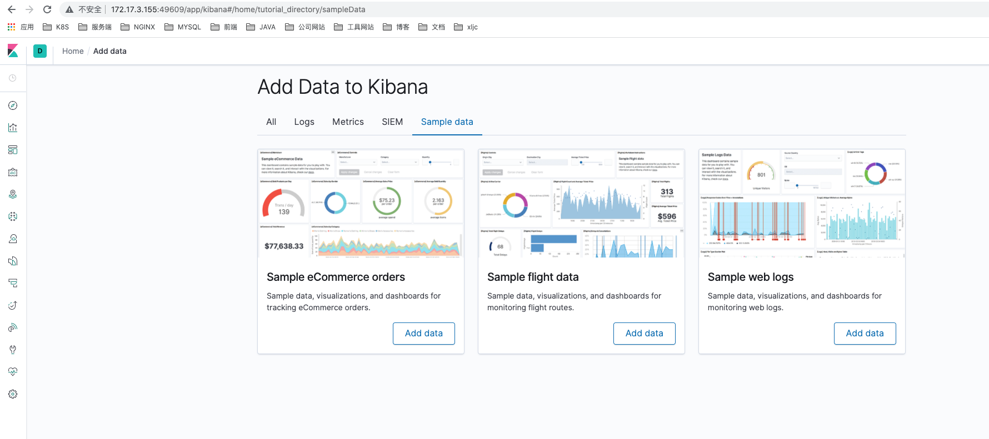Add data for Sample flight data
This screenshot has height=439, width=989.
(x=644, y=334)
